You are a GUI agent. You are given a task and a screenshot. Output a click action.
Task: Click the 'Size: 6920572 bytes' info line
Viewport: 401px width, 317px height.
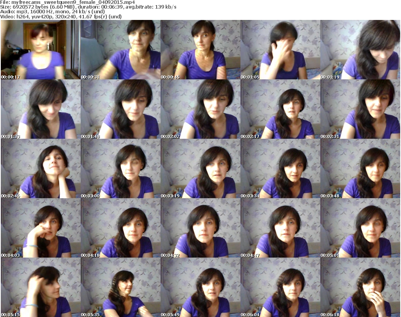pos(88,7)
